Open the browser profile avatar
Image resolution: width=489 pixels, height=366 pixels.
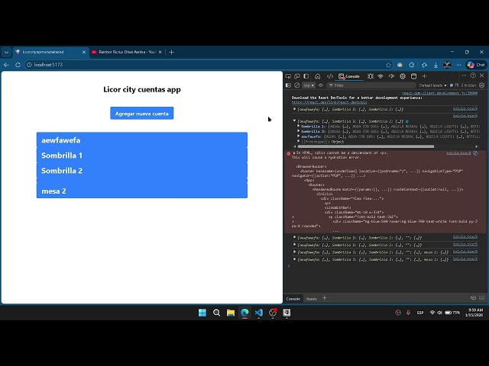pos(447,64)
